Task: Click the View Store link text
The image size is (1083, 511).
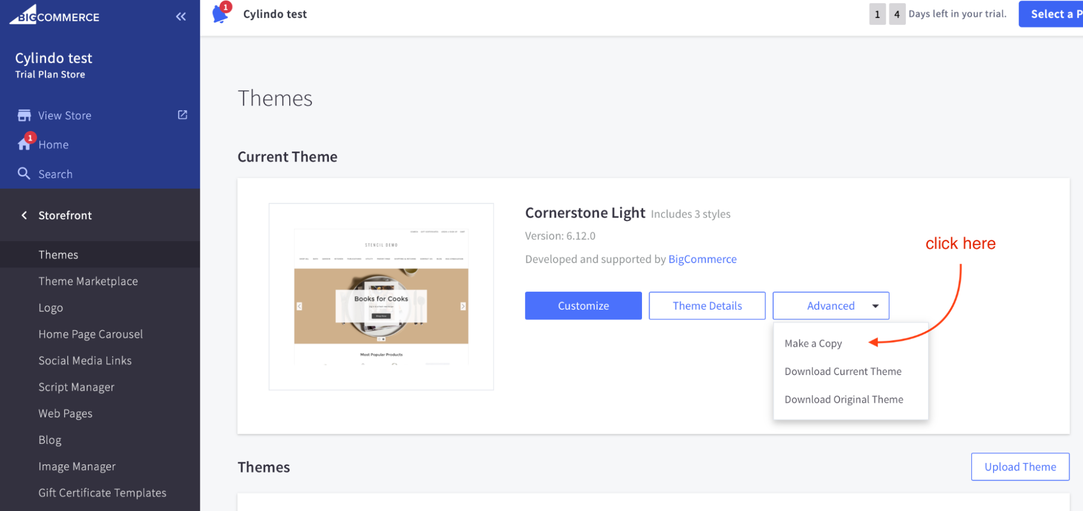Action: (64, 115)
